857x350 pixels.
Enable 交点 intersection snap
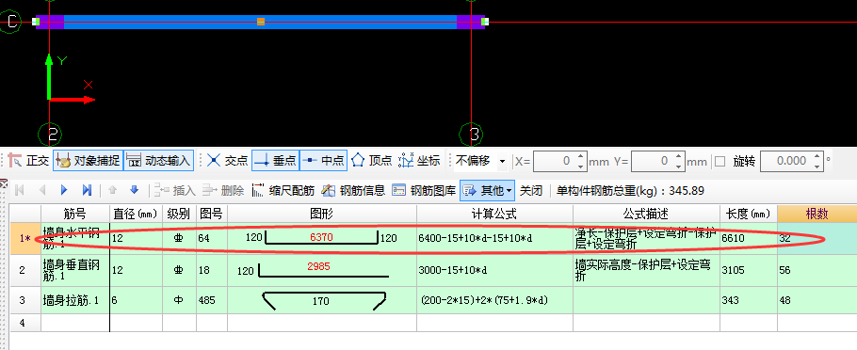coord(227,161)
